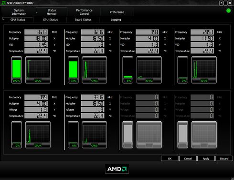The width and height of the screenshot is (234, 180).
Task: Click the CPU4 usage history graph
Action: (38, 135)
